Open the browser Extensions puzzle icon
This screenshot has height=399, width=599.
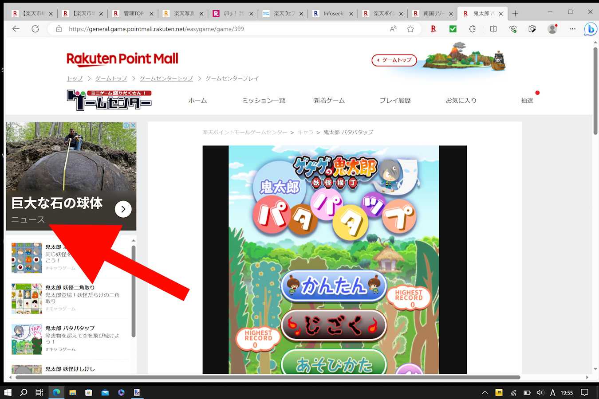(472, 29)
